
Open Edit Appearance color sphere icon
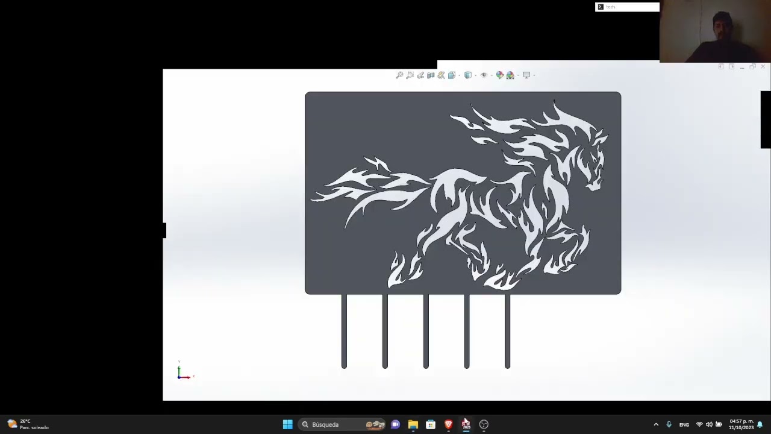pyautogui.click(x=500, y=75)
